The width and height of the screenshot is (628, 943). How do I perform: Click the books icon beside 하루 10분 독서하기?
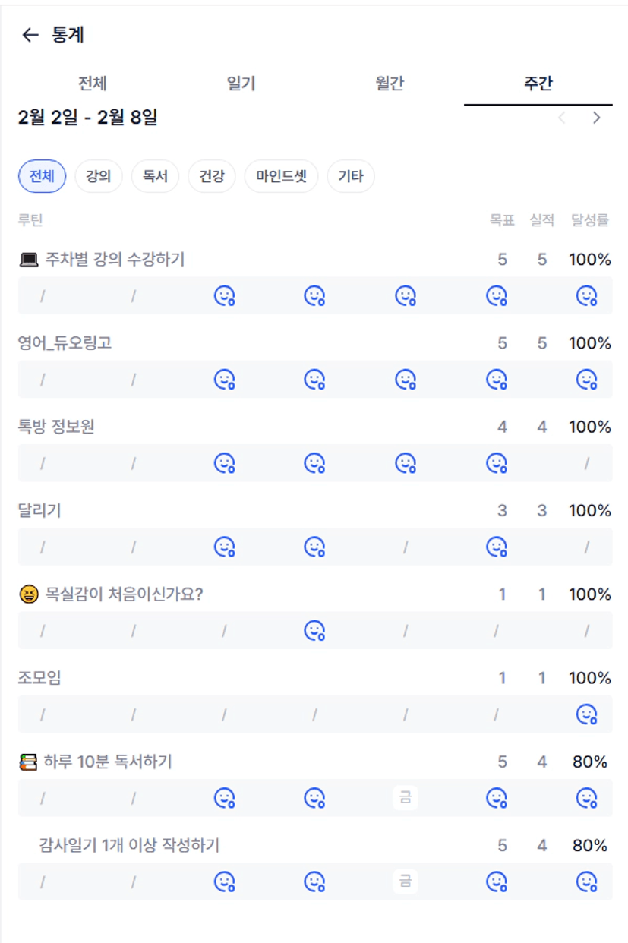28,762
